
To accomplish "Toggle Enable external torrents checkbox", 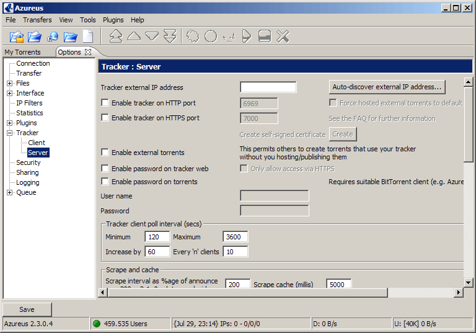I will (105, 152).
